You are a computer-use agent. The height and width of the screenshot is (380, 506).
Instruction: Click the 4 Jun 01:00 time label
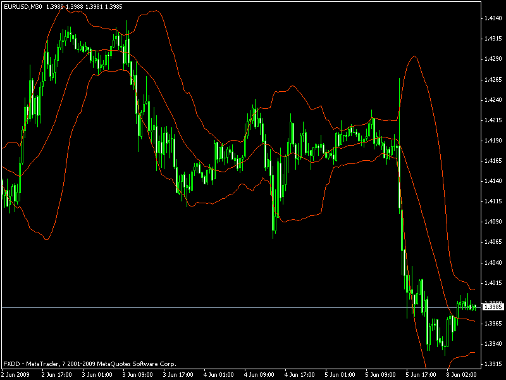click(218, 375)
